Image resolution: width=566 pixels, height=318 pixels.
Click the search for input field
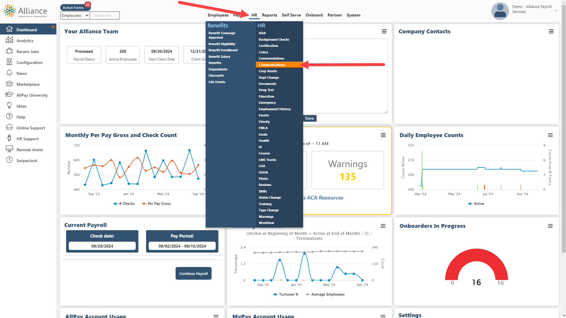(x=105, y=15)
